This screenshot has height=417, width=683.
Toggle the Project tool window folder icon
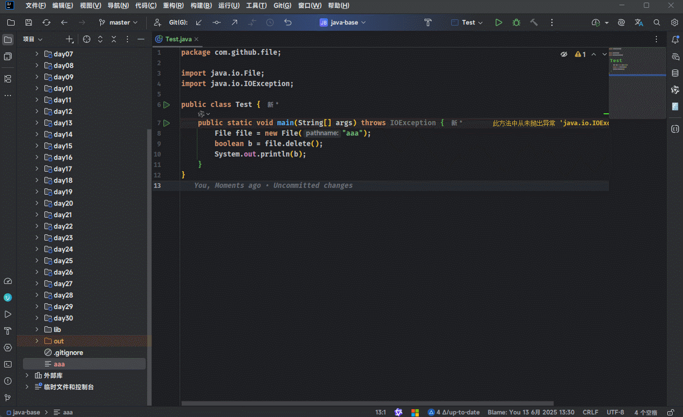(8, 40)
